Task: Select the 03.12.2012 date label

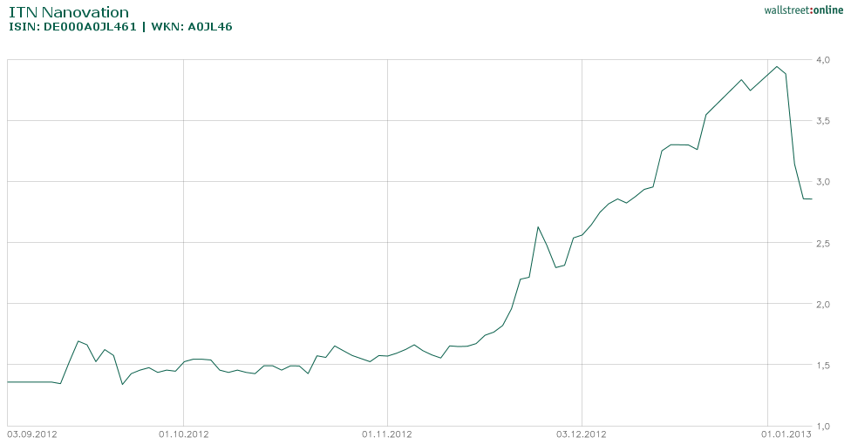Action: (582, 433)
